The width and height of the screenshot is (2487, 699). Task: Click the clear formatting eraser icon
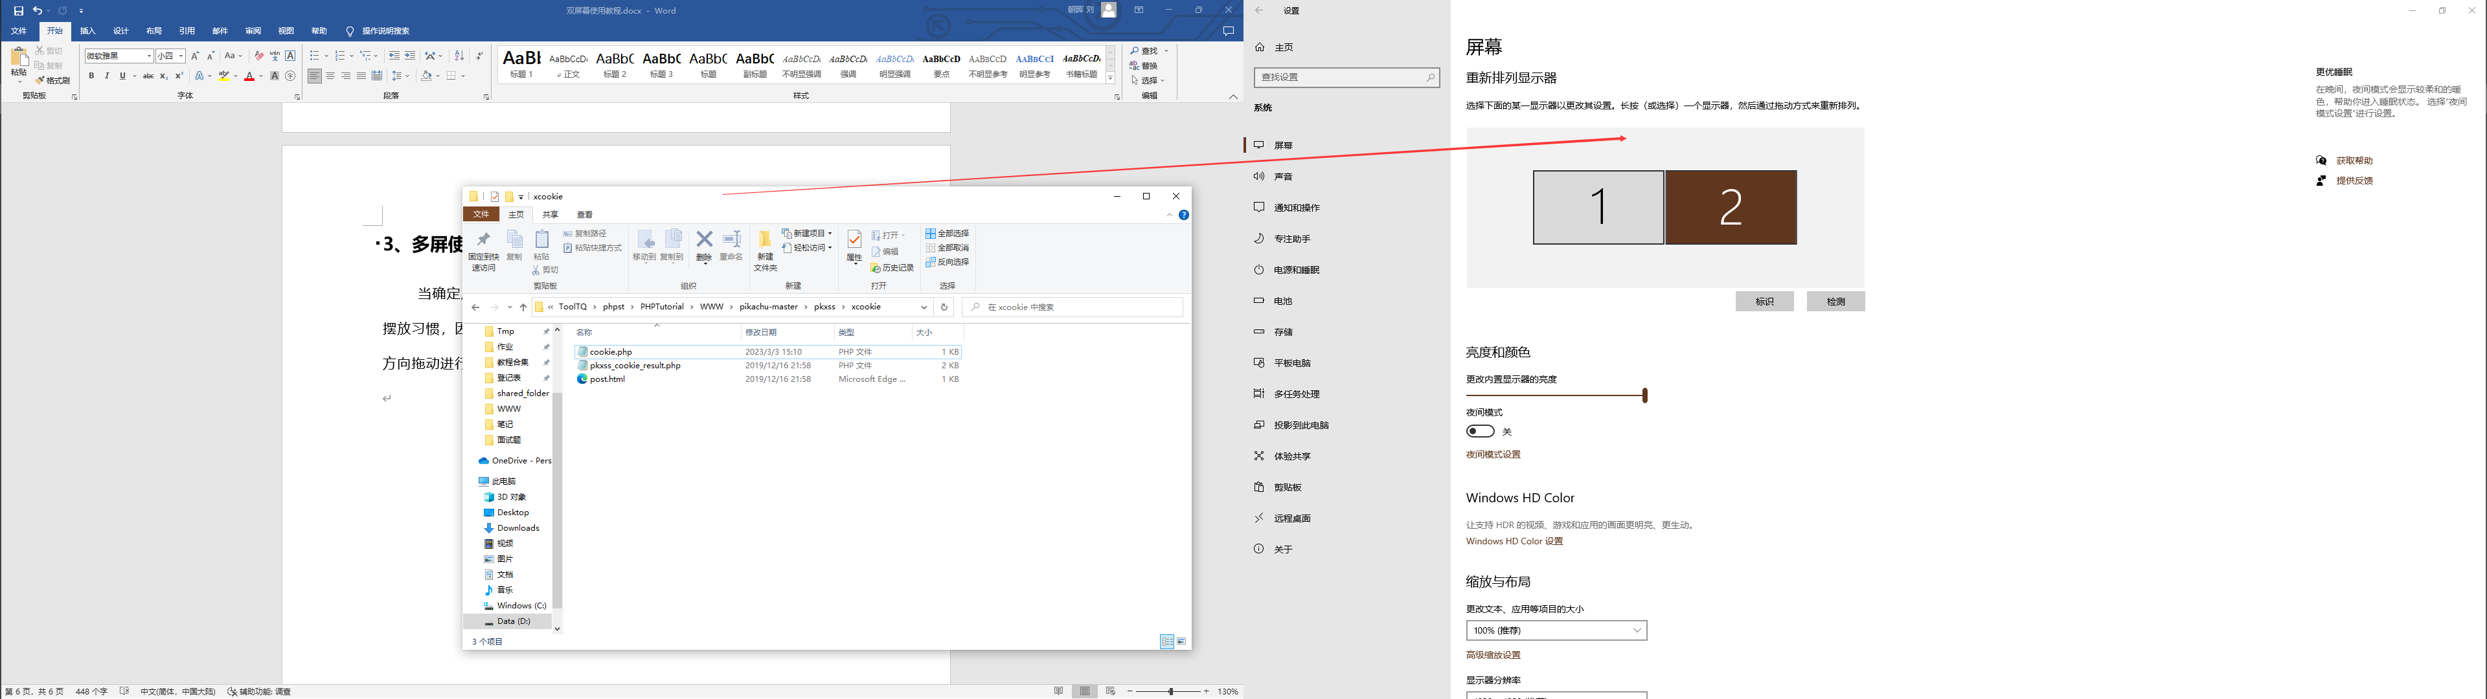(x=259, y=56)
